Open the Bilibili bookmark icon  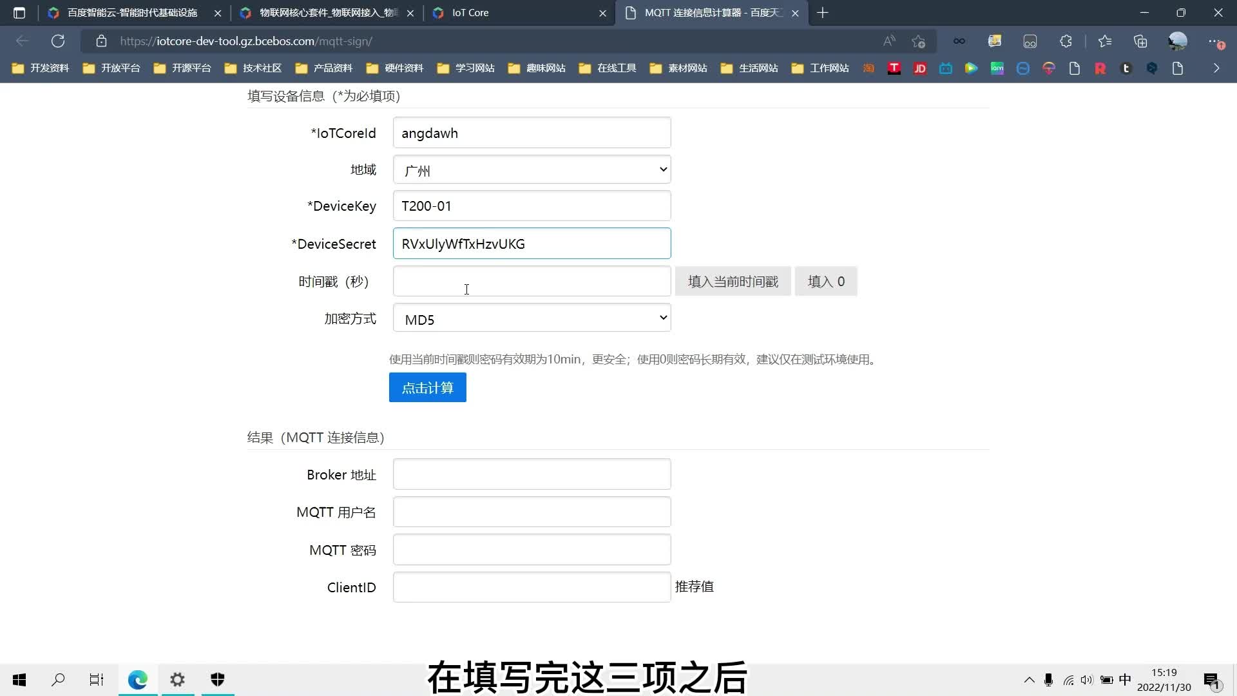(x=946, y=68)
